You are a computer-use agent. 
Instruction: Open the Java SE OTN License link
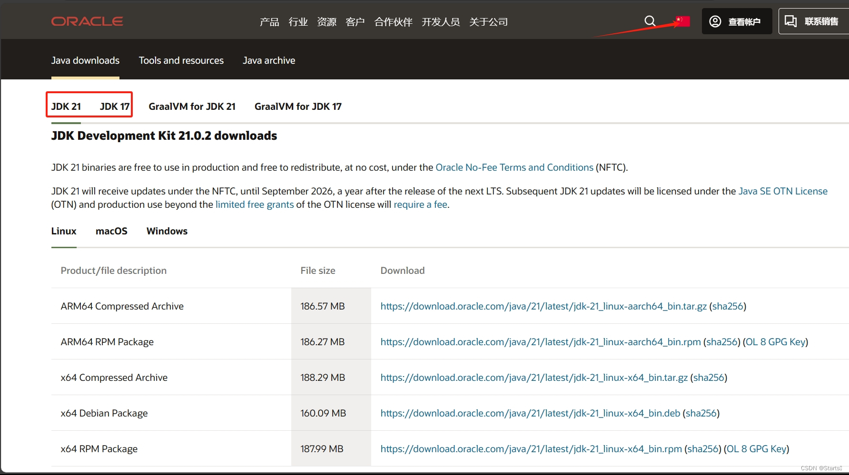783,191
